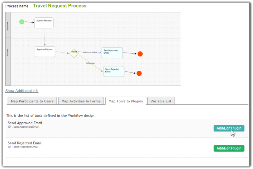Click Add/Edit Plugin for Send Rejected Email

point(229,148)
